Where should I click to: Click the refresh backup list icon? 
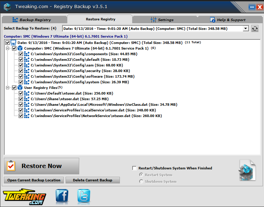coord(255,28)
